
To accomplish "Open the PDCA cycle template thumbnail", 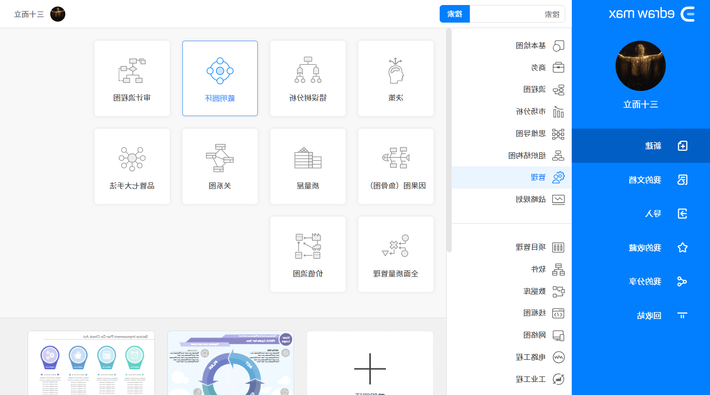I will [231, 363].
